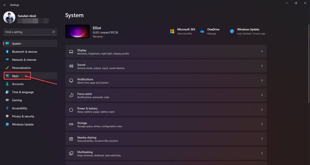Open Privacy & security
The width and height of the screenshot is (310, 165).
(30, 116)
